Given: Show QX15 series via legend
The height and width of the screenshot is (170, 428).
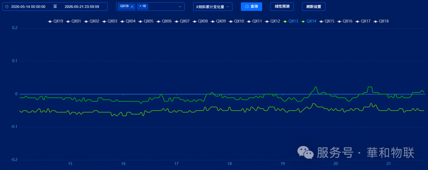Looking at the screenshot, I should 327,21.
